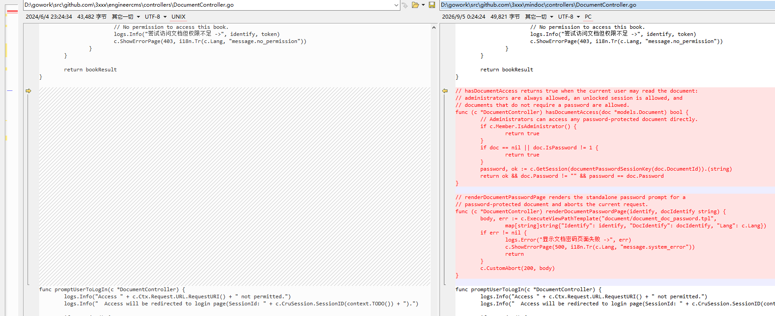
Task: Click 'return bookResult' in the right pane
Action: [507, 70]
